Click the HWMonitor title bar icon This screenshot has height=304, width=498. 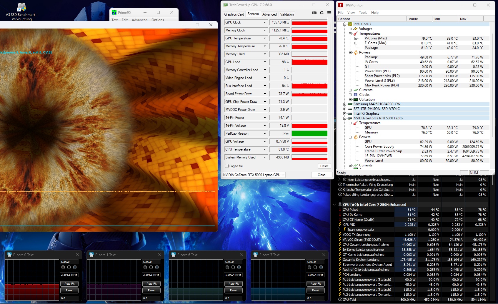click(x=341, y=5)
